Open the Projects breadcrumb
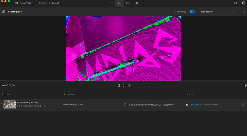Viewport: 247px width, 136px height. coord(43,3)
